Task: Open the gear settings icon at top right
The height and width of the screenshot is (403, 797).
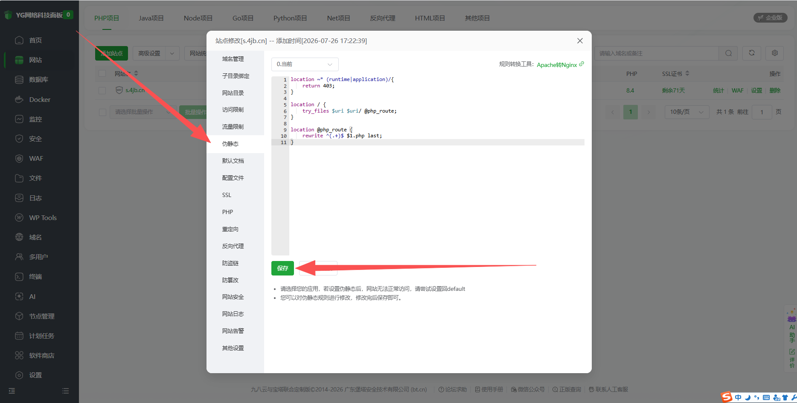Action: point(775,53)
